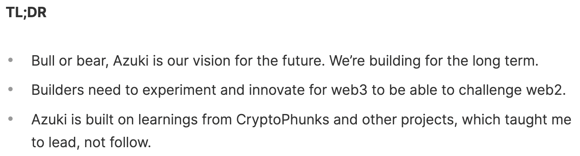Click the bullet dot before 'Azuki is built'
The width and height of the screenshot is (580, 156).
(11, 119)
